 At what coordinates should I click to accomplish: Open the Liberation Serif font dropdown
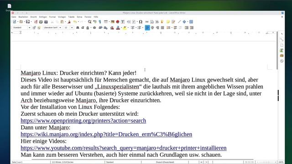tap(60, 28)
